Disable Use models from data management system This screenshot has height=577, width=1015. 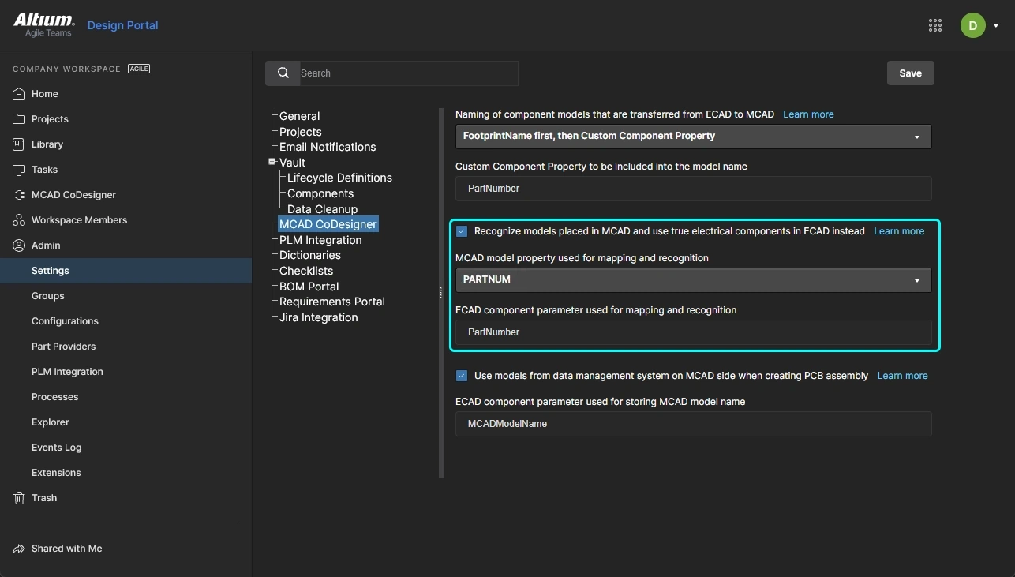point(462,375)
